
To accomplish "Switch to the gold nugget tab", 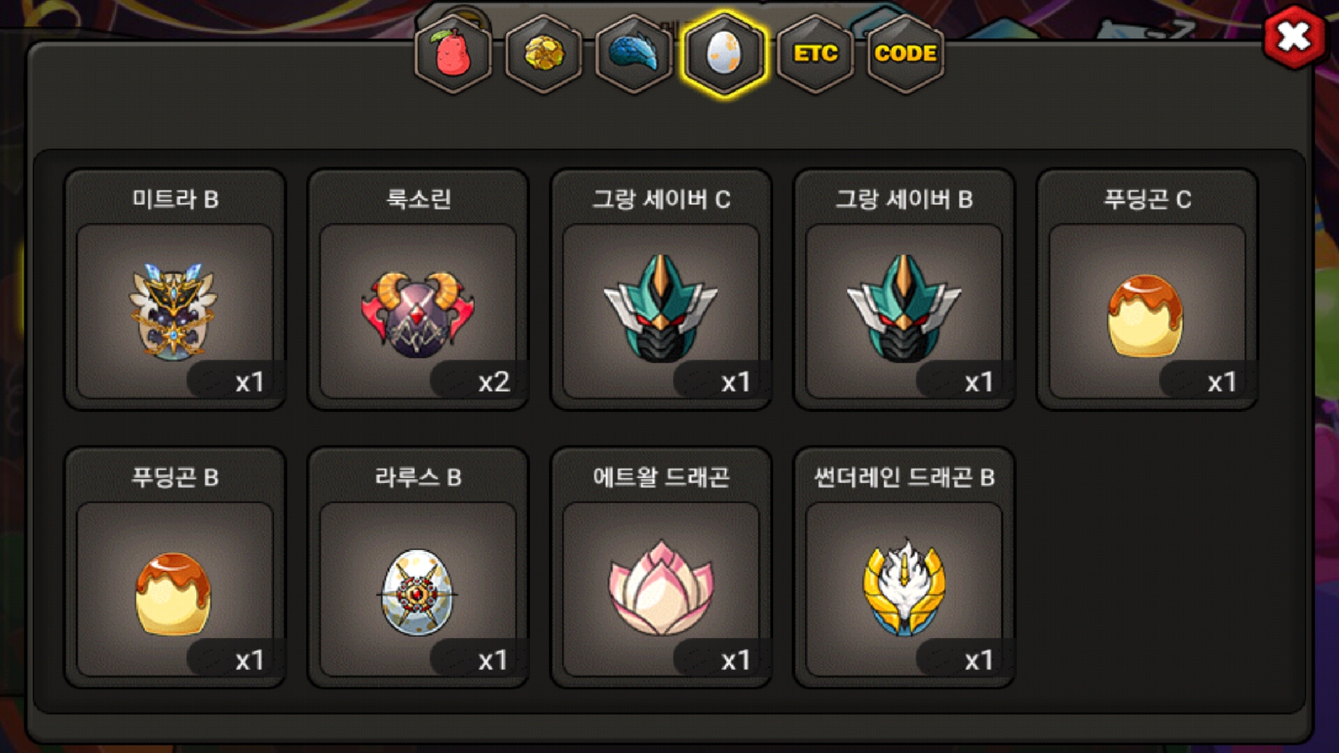I will coord(544,54).
